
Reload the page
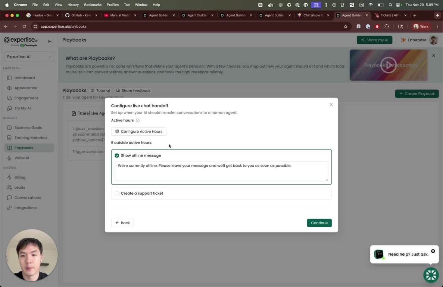pyautogui.click(x=24, y=26)
